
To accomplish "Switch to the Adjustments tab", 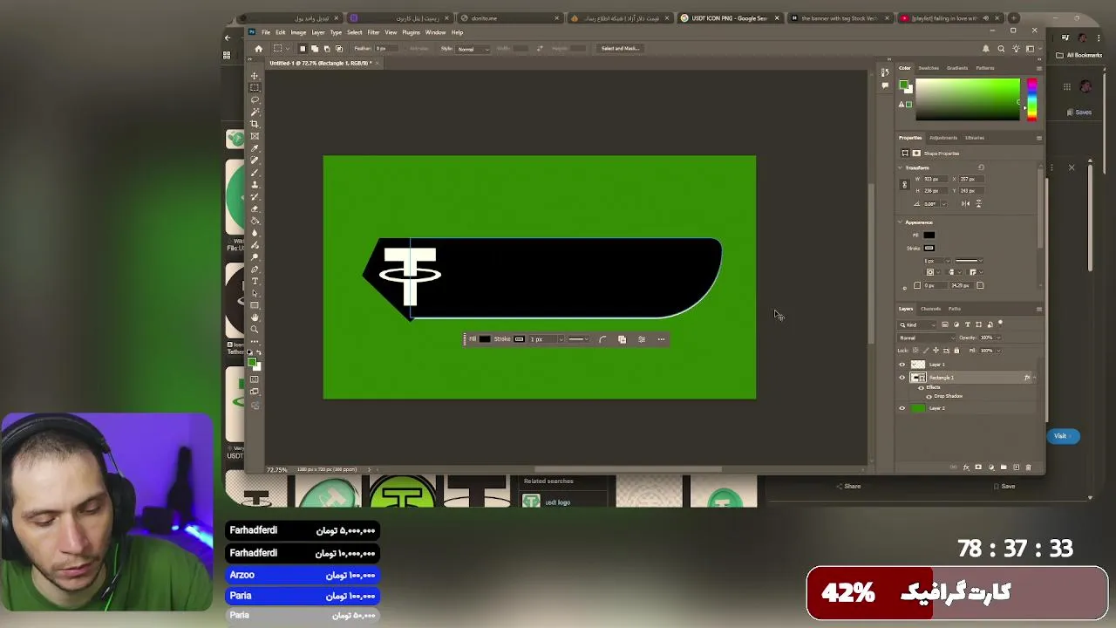I will (x=942, y=138).
